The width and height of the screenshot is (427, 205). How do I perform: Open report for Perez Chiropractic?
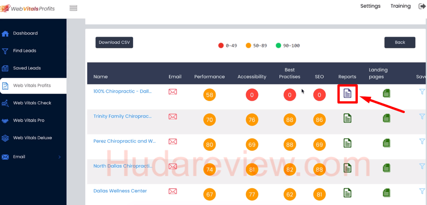347,143
